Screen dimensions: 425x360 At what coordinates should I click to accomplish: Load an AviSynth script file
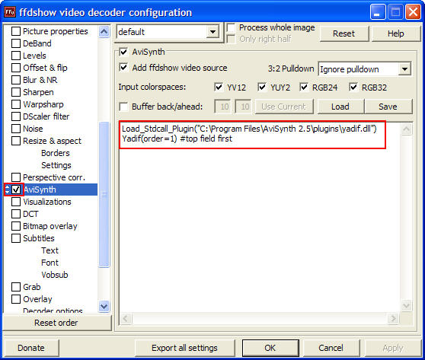coord(340,107)
